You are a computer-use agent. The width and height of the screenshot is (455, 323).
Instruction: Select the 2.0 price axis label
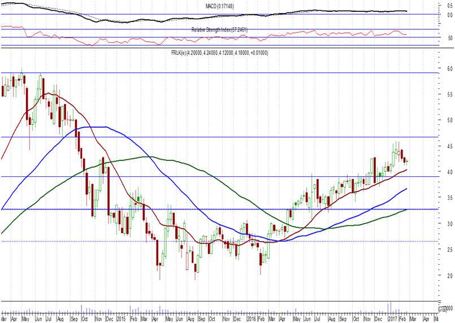(x=450, y=276)
